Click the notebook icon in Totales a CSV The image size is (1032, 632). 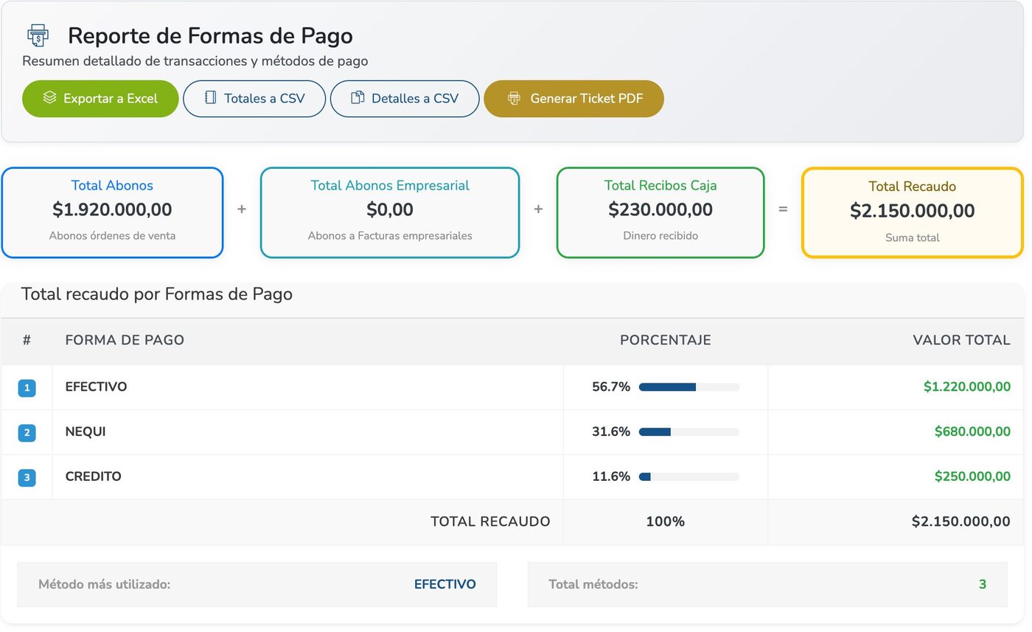[x=211, y=97]
